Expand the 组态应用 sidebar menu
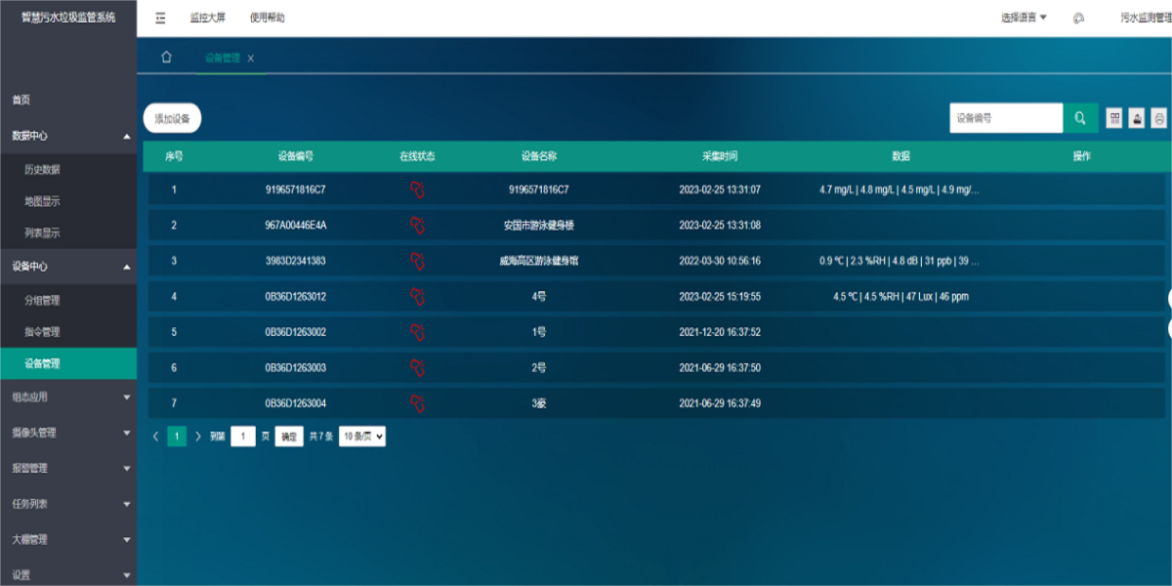 (x=68, y=398)
